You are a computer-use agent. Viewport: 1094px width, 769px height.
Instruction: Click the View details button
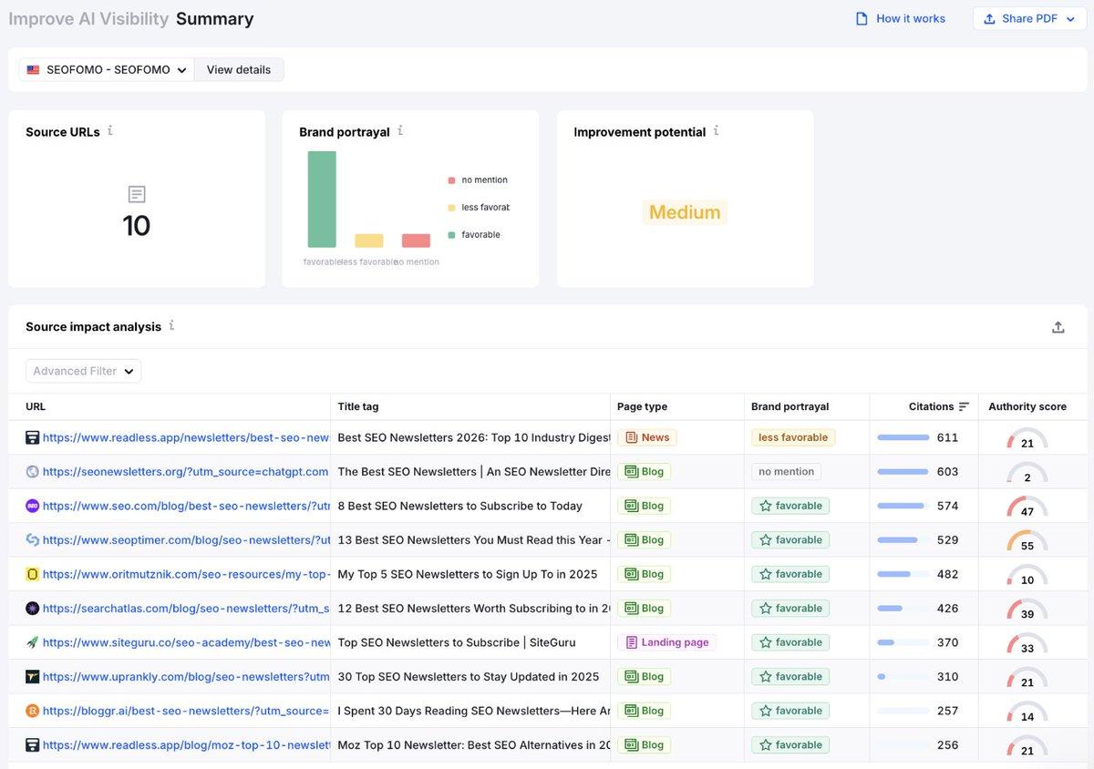click(x=239, y=69)
